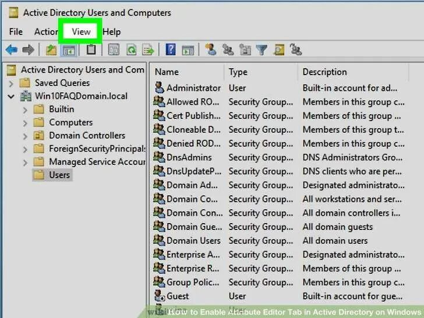
Task: Open Find objects with the magnifier toolbar icon
Action: click(x=279, y=50)
